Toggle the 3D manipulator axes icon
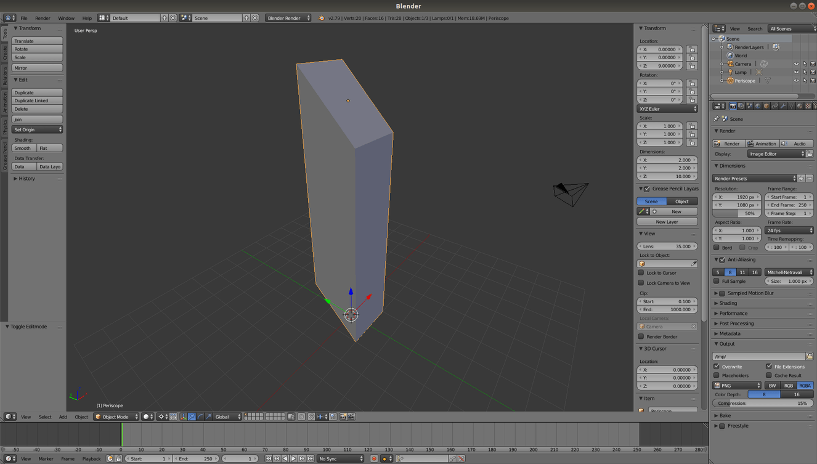Screen dimensions: 817x464 click(183, 417)
